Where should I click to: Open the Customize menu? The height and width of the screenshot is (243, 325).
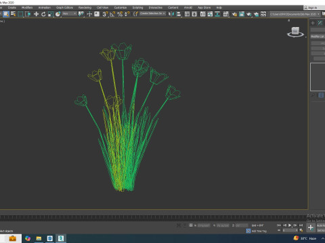(x=121, y=7)
